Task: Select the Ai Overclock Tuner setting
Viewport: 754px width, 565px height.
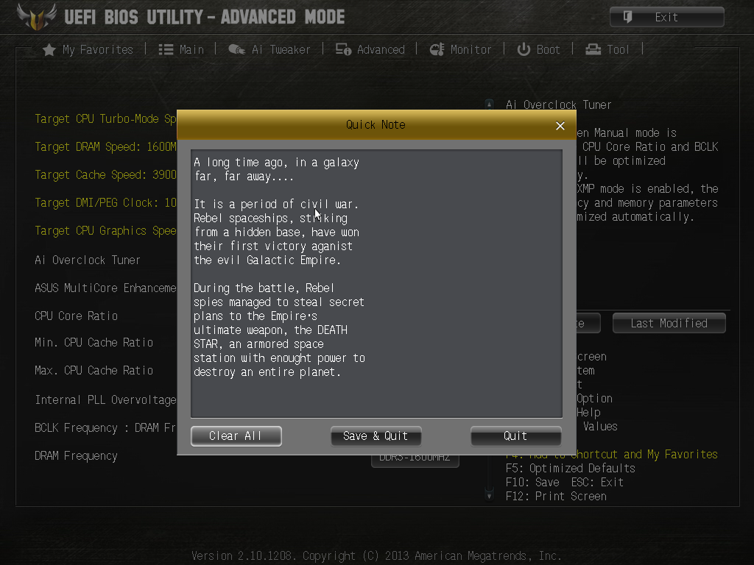Action: coord(88,260)
